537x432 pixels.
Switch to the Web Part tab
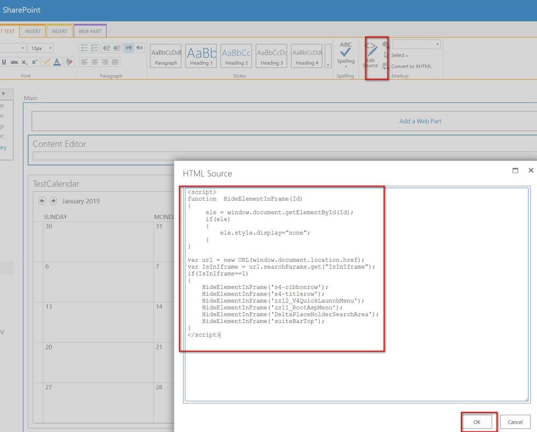pyautogui.click(x=90, y=31)
